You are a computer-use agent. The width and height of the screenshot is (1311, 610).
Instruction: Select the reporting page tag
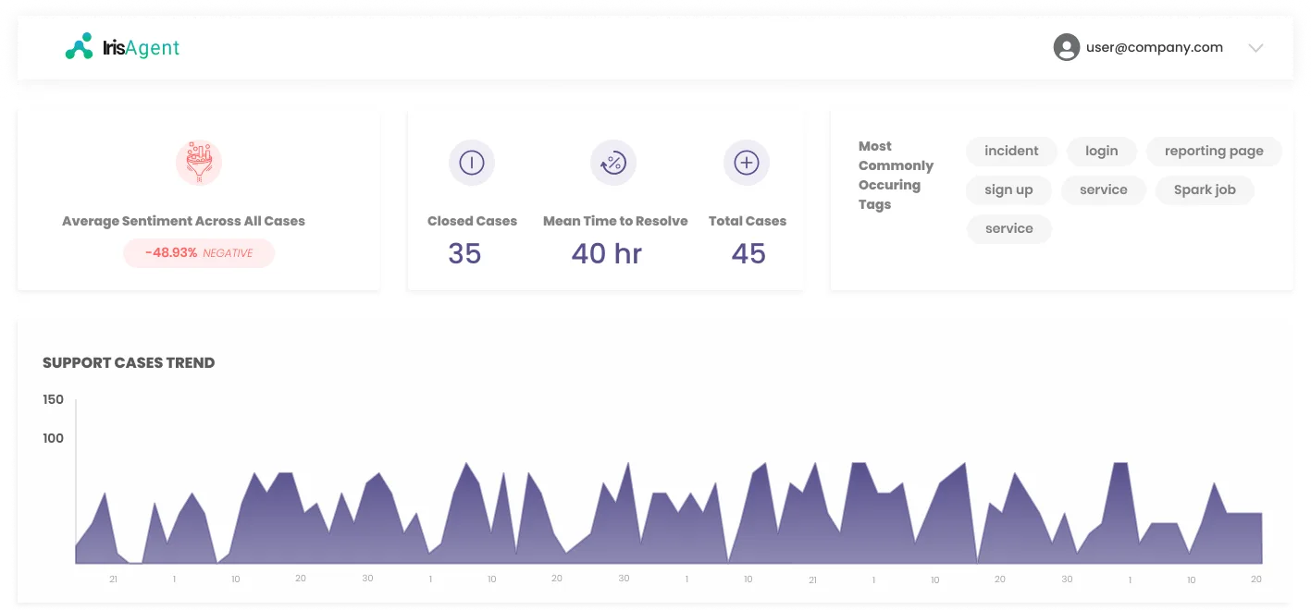click(x=1214, y=151)
